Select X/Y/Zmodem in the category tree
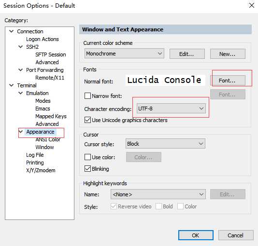 (x=41, y=170)
